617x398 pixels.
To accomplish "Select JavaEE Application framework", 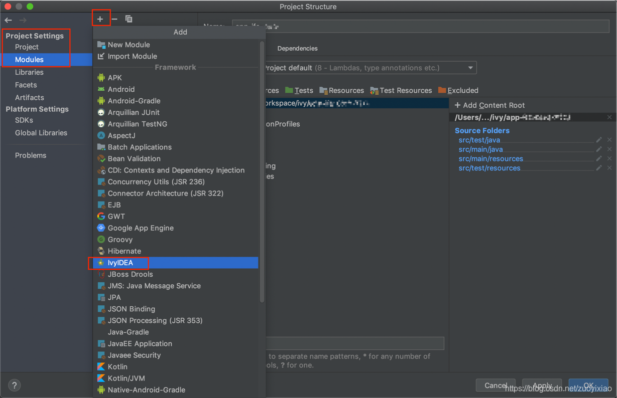I will [x=176, y=343].
